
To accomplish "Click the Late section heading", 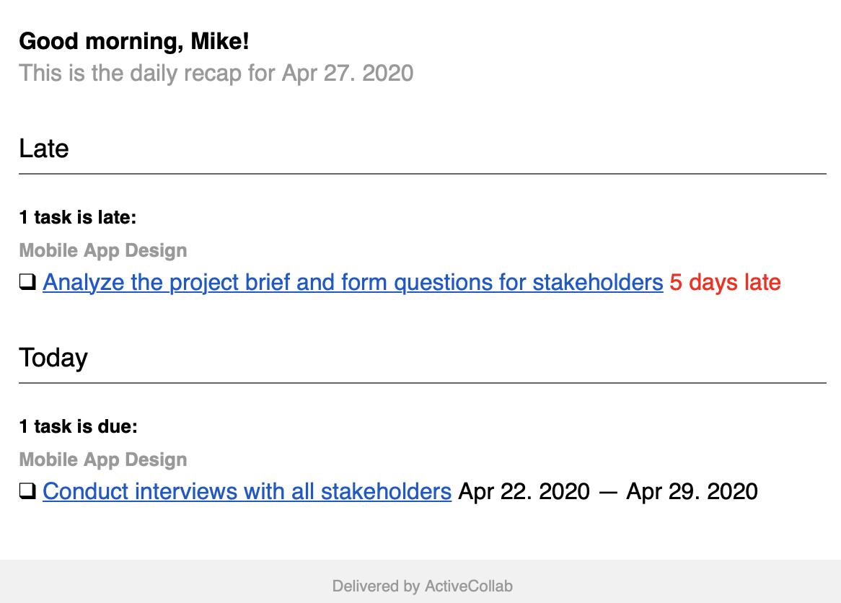I will coord(44,149).
